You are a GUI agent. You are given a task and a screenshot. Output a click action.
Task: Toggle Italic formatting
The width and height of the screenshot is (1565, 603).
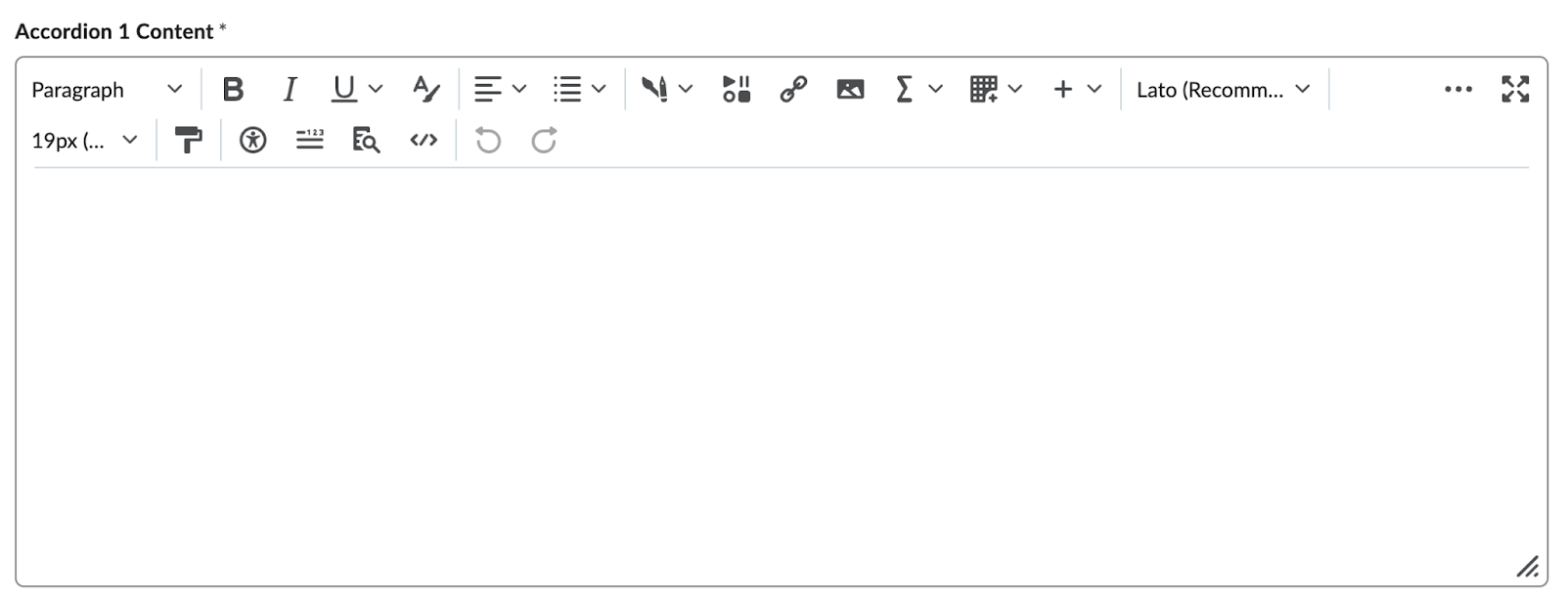pyautogui.click(x=290, y=89)
